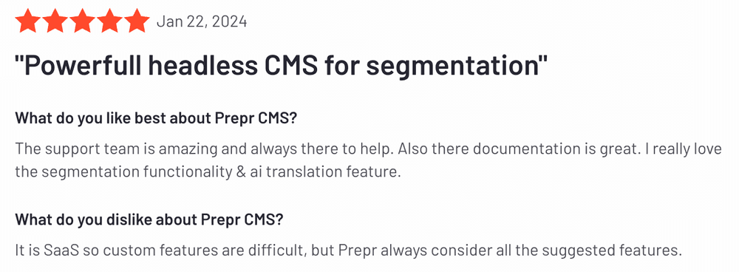Click the "It is SaaS" dislike answer text

(349, 251)
